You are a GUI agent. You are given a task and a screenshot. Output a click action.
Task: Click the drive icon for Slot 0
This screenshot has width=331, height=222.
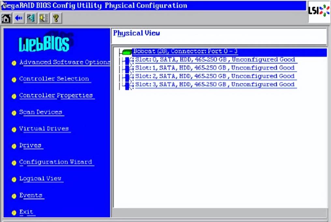pyautogui.click(x=128, y=60)
